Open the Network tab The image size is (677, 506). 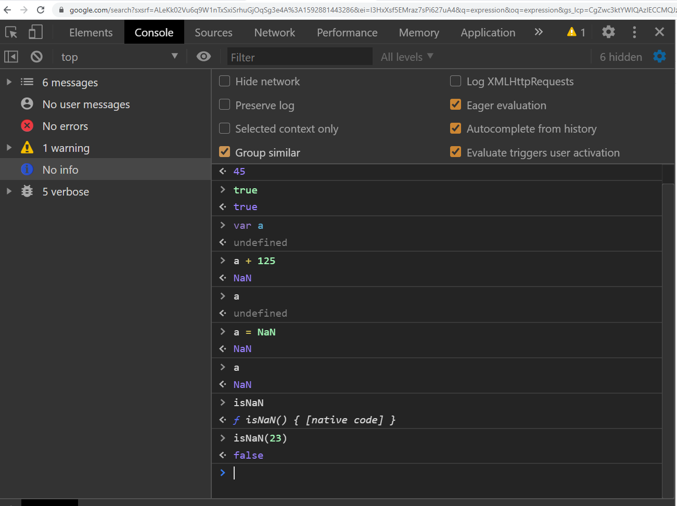(275, 32)
